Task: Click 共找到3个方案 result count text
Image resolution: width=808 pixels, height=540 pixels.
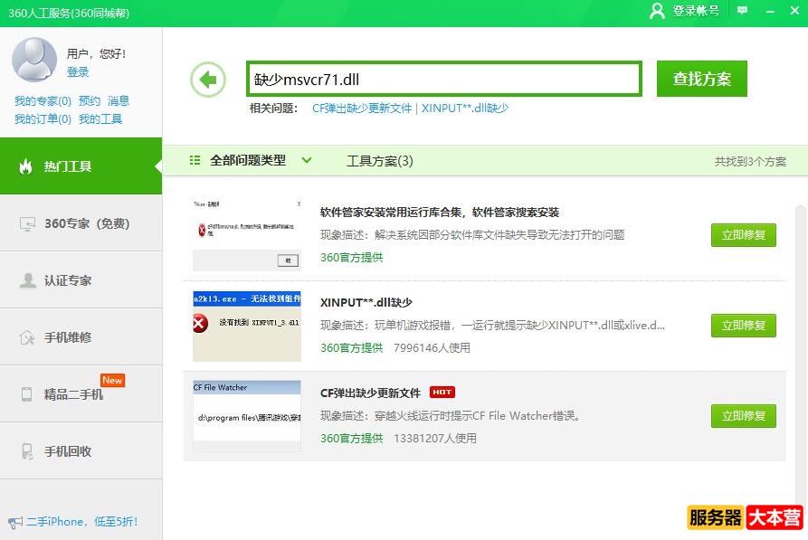Action: (x=750, y=162)
